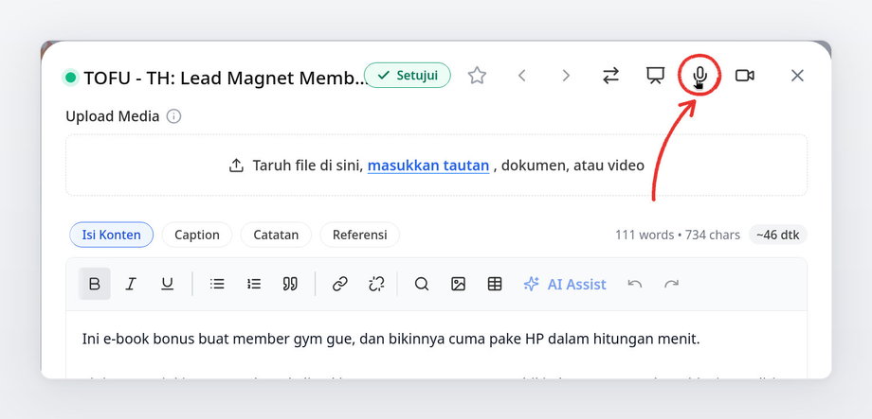872x419 pixels.
Task: Open the presentation screen icon
Action: (x=655, y=76)
